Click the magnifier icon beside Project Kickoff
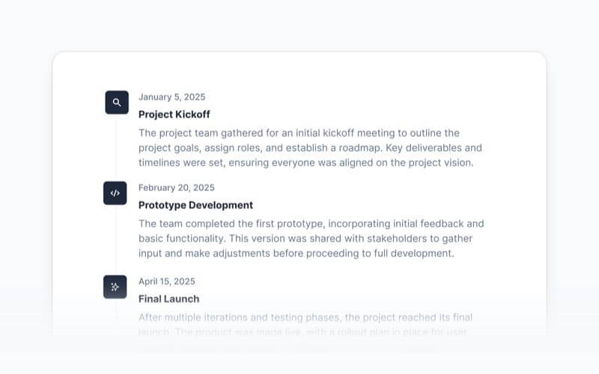This screenshot has height=374, width=599. (x=117, y=102)
